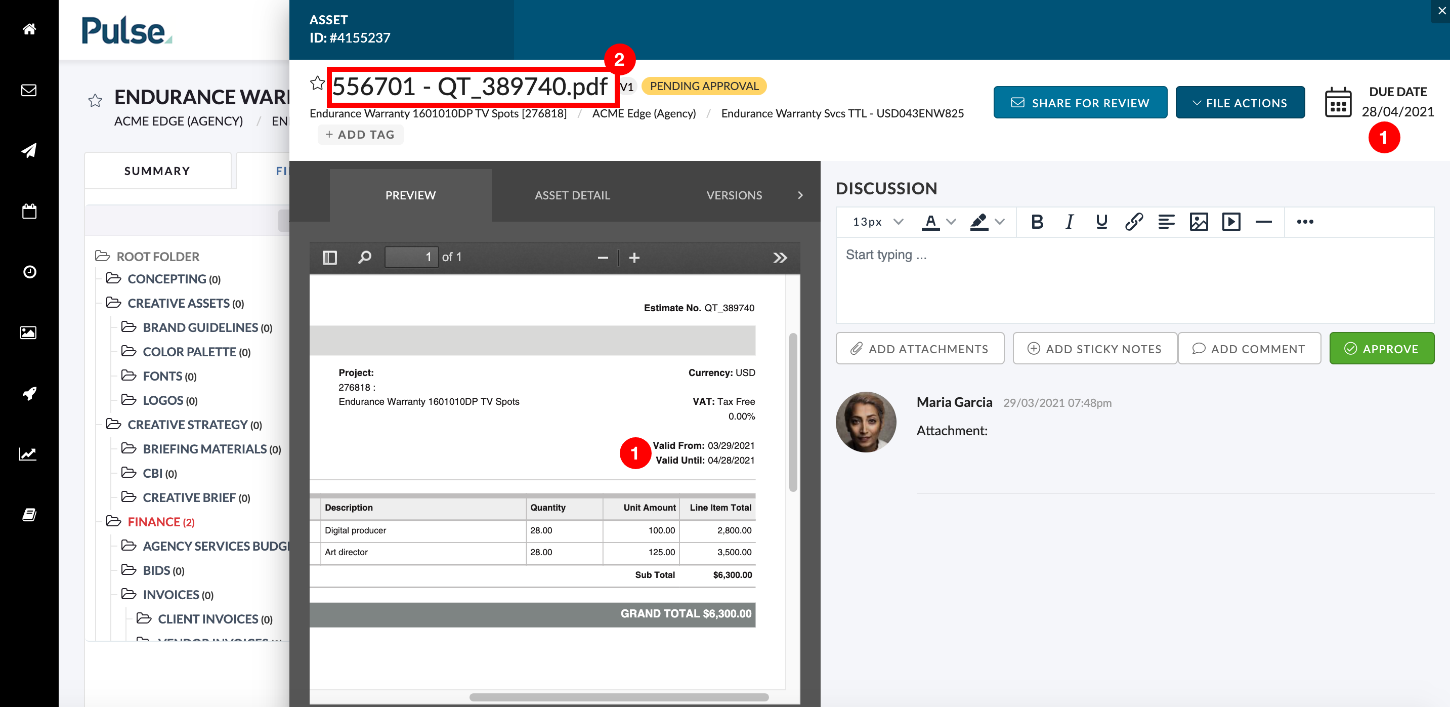Toggle the PDF viewer sidebar panel
Screen dimensions: 1450x707
tap(330, 258)
